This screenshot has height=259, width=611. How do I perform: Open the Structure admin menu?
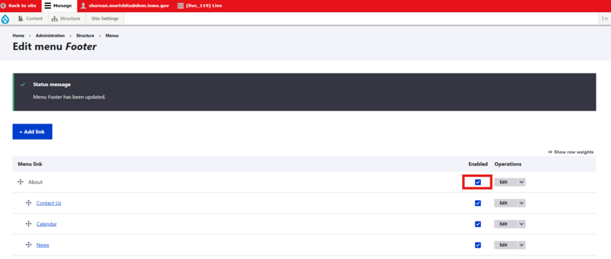pos(65,19)
